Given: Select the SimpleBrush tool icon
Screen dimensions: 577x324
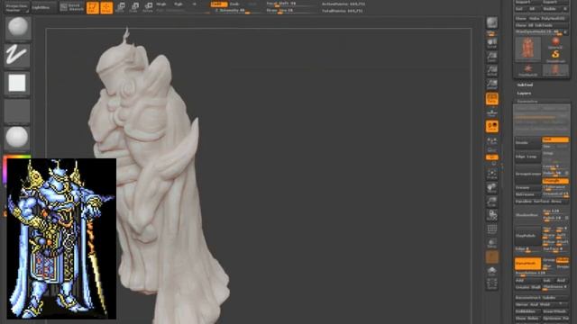Looking at the screenshot, I should 555,56.
